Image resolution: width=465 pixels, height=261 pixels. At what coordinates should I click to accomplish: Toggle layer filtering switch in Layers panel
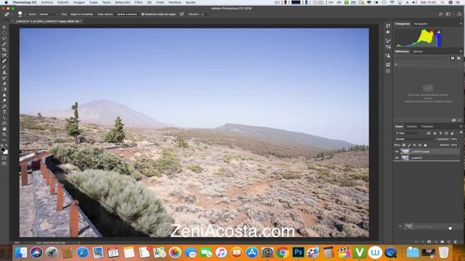pyautogui.click(x=461, y=133)
